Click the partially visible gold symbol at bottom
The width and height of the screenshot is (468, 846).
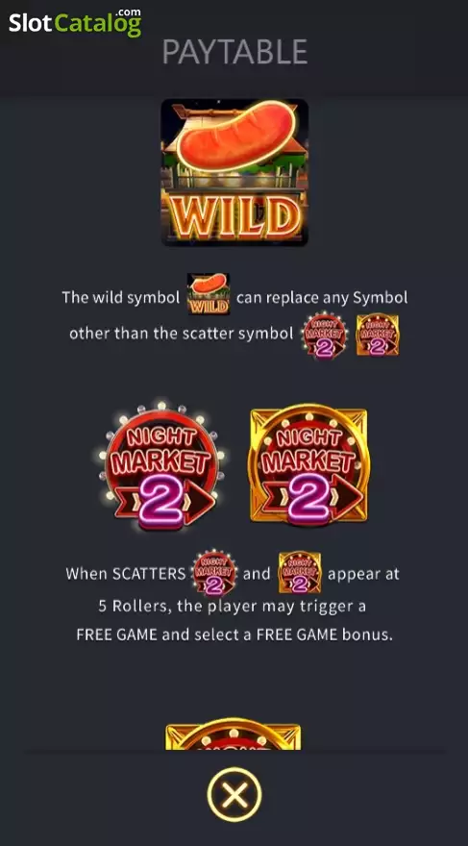(233, 734)
